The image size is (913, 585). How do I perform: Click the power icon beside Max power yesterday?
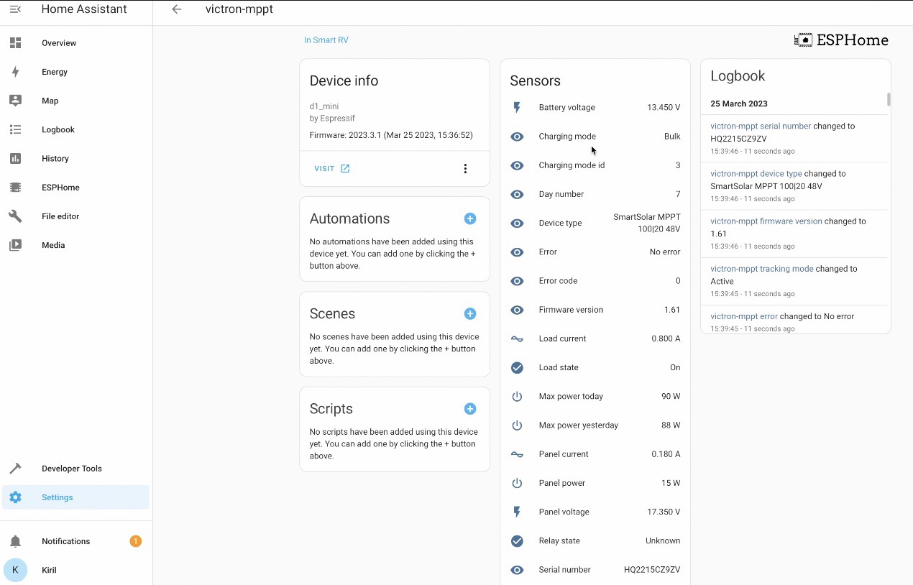click(x=517, y=425)
